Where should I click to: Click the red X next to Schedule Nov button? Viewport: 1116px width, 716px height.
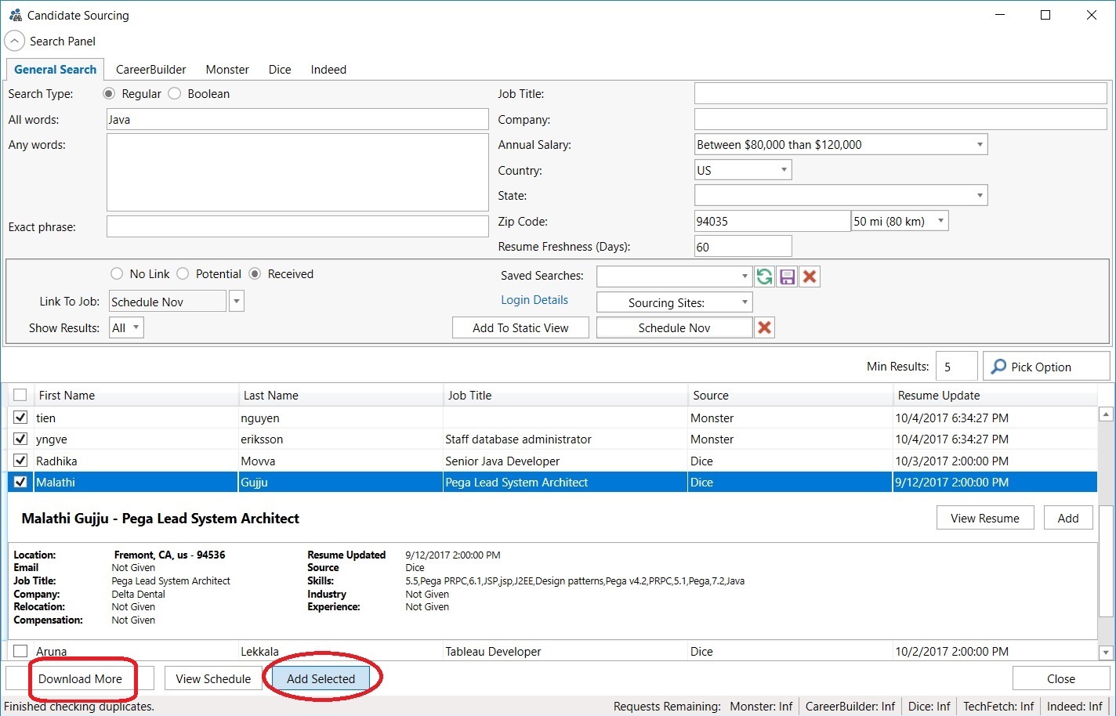click(764, 327)
